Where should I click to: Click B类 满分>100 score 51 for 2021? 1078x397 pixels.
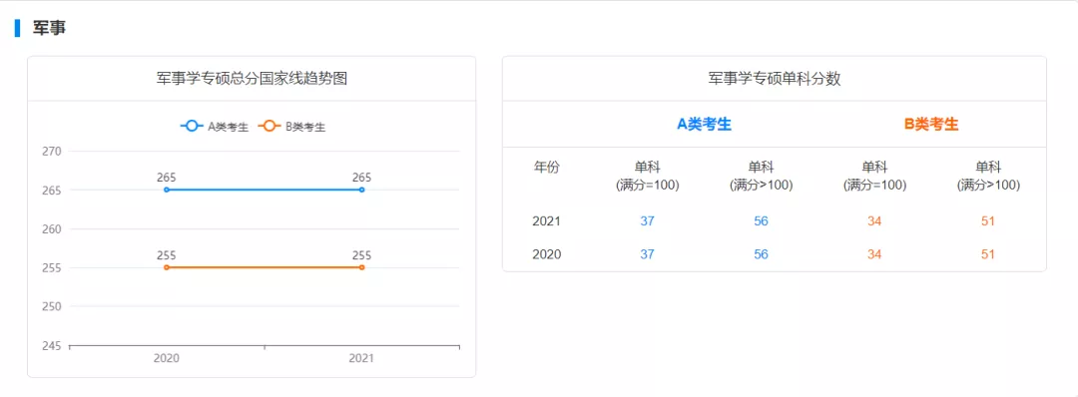[x=988, y=221]
